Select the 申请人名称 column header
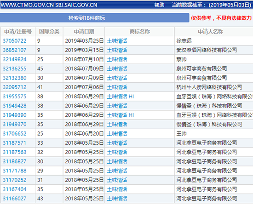 click(x=211, y=32)
